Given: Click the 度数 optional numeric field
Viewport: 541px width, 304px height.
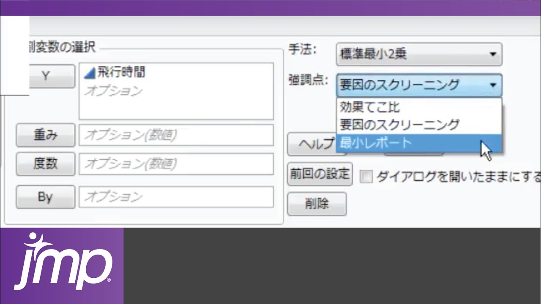Looking at the screenshot, I should click(x=176, y=164).
